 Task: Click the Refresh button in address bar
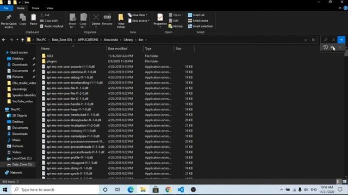coord(313,40)
